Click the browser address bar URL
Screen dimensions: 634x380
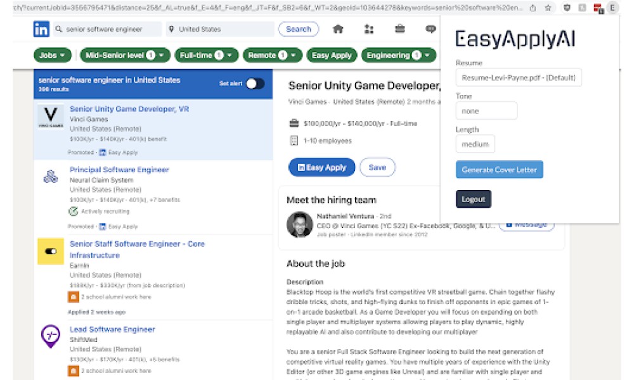point(268,8)
